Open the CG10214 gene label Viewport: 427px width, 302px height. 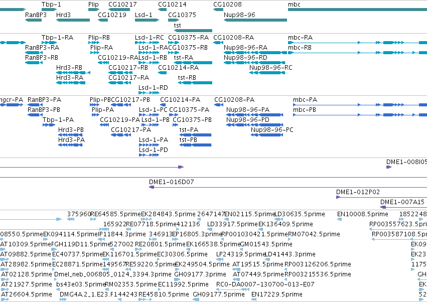point(172,5)
